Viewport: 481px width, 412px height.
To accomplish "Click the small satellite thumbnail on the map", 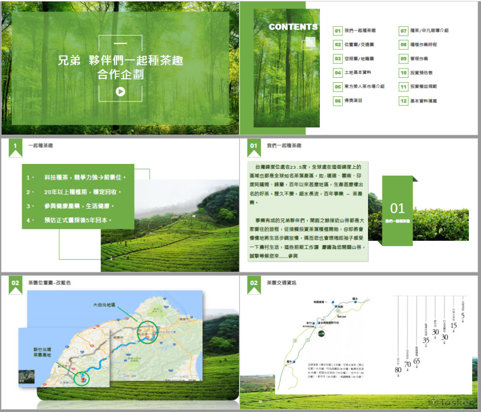I will (x=26, y=377).
